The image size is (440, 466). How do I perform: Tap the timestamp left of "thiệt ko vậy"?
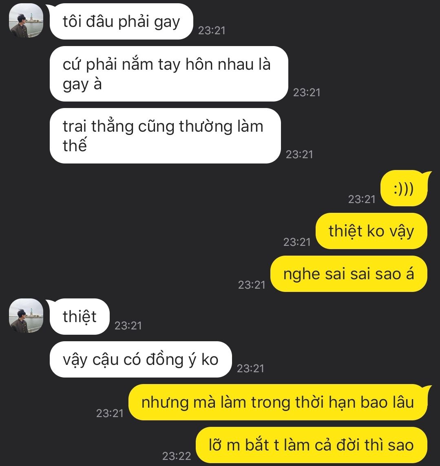[297, 242]
